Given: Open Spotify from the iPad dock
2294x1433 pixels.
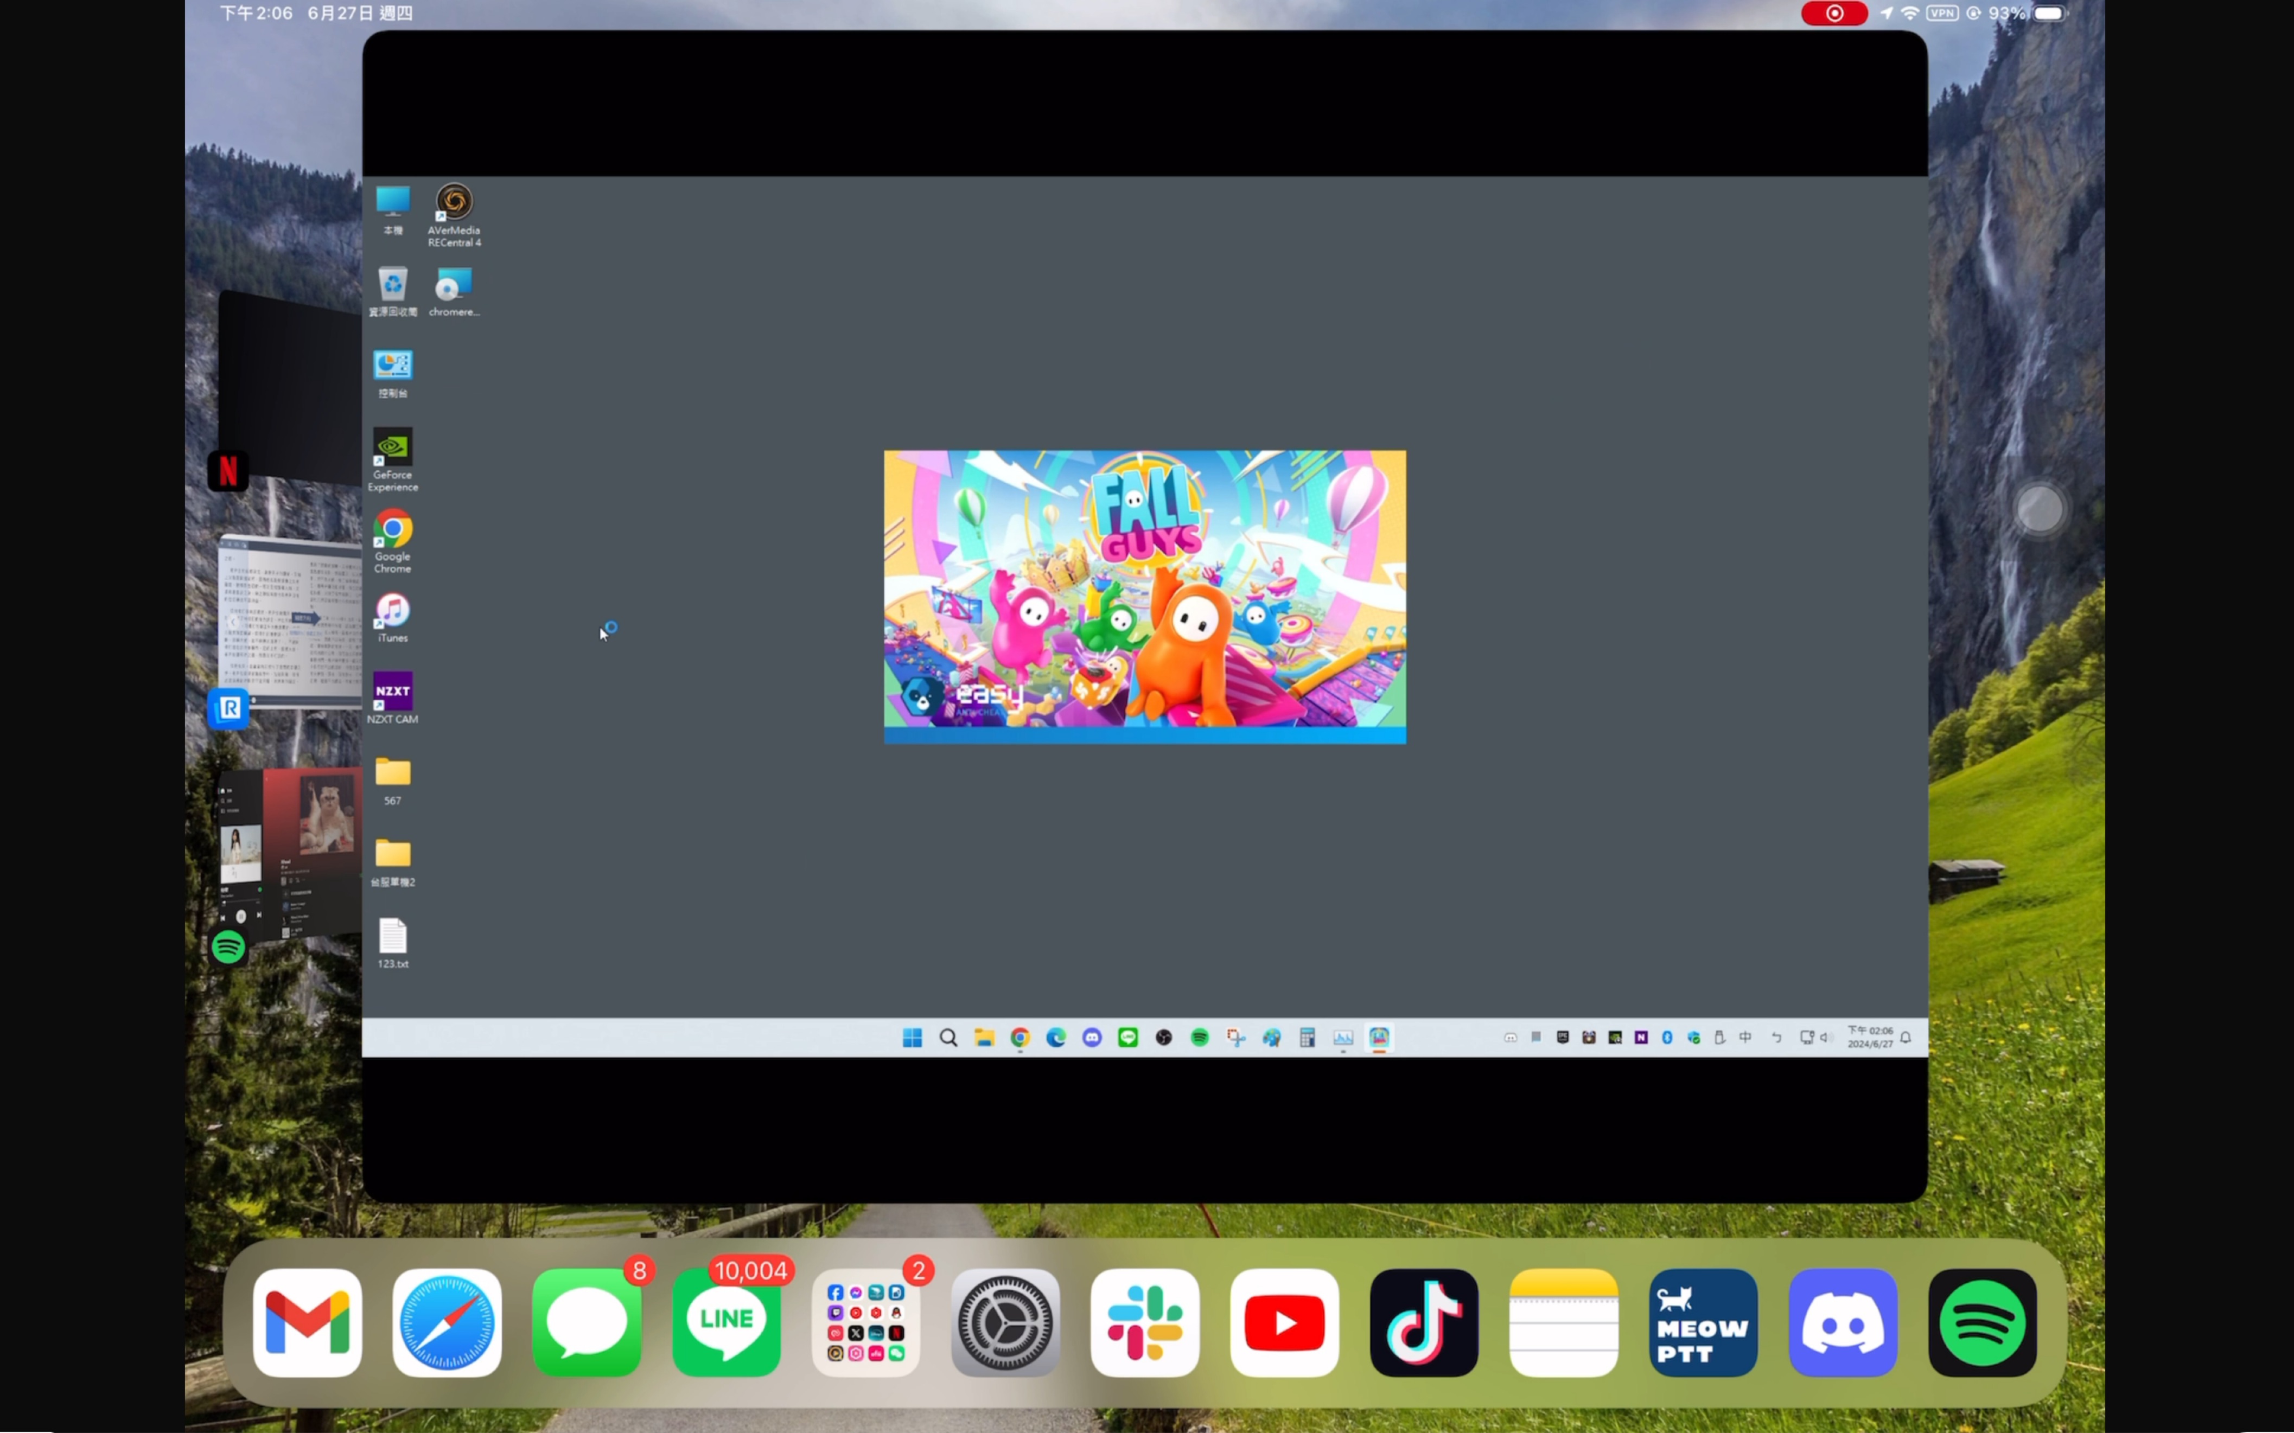Looking at the screenshot, I should click(x=1982, y=1322).
